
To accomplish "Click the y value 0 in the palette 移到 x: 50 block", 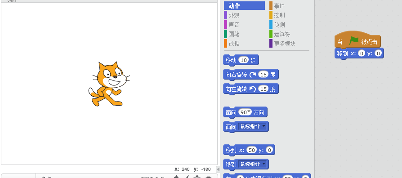I will [269, 150].
